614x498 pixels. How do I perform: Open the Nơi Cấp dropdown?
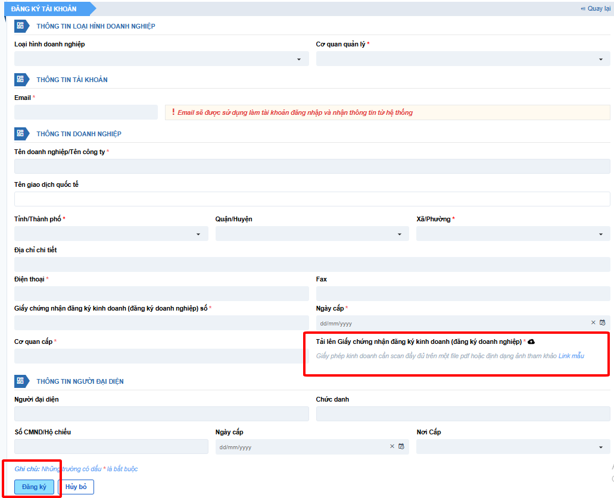coord(513,447)
